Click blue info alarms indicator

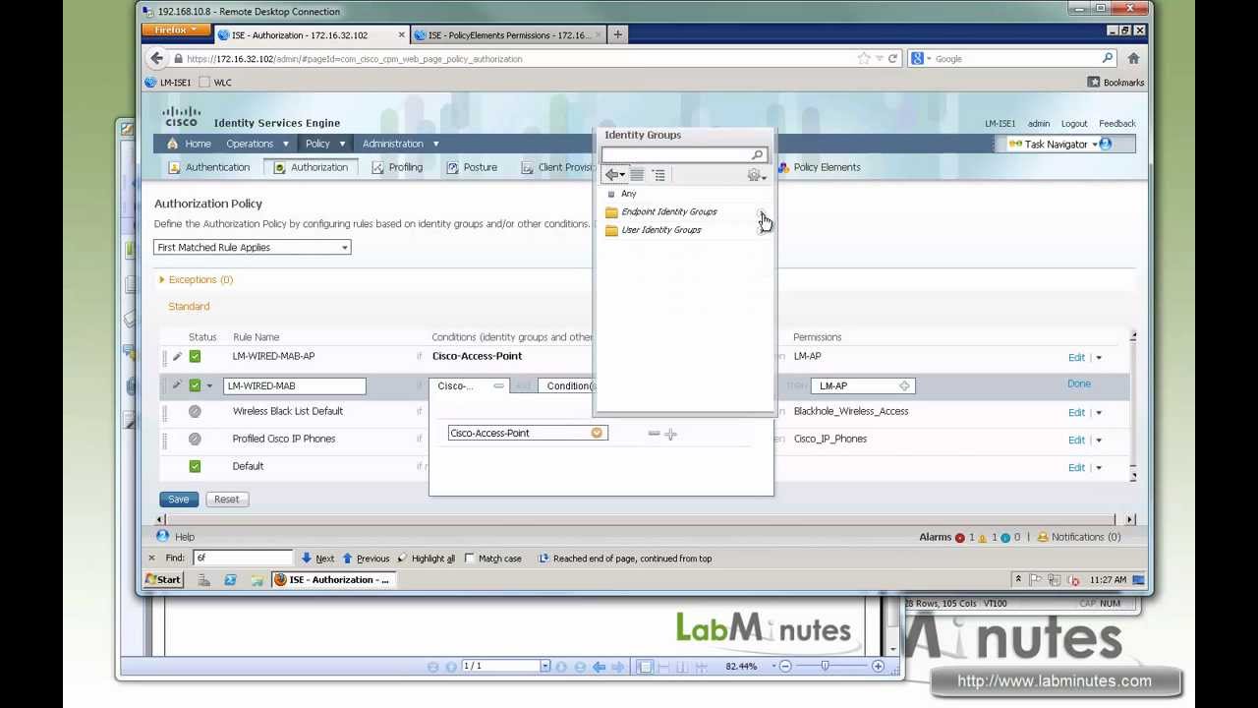[1005, 538]
